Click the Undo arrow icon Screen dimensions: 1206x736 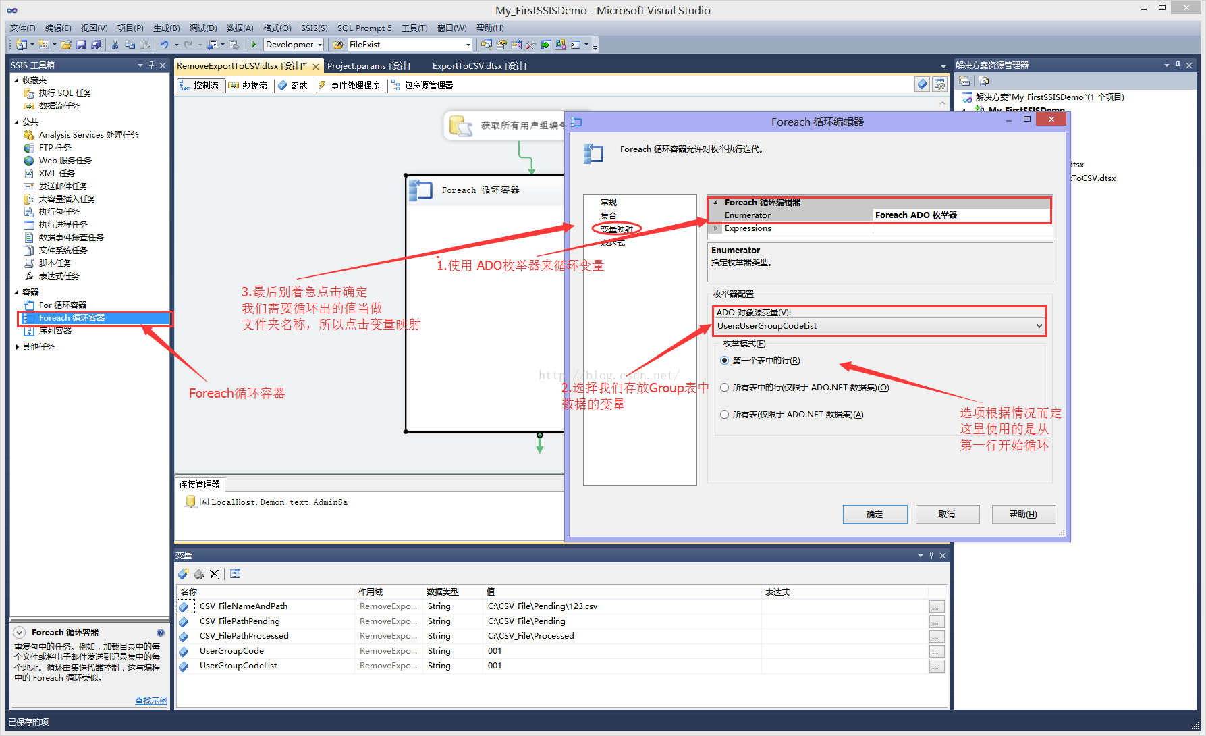[x=164, y=45]
